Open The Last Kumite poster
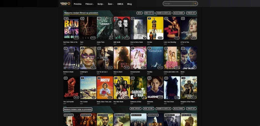This screenshot has height=126, width=260. tap(71, 87)
